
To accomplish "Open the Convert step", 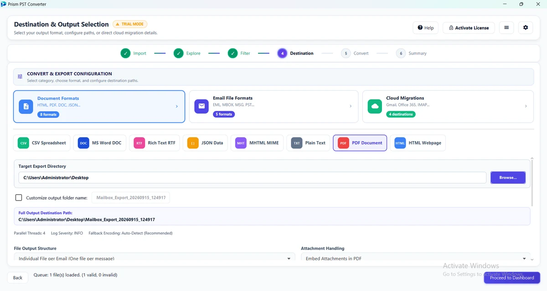I will point(355,53).
